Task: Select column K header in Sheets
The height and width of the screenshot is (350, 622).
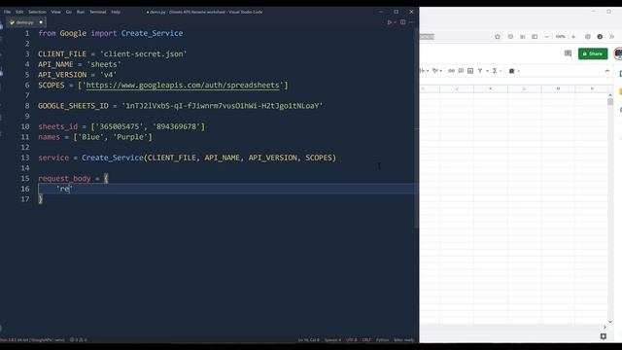Action: click(490, 88)
